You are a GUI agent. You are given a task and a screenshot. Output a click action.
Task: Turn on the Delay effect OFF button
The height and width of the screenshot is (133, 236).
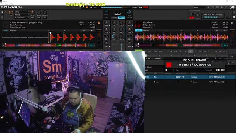tap(32, 18)
